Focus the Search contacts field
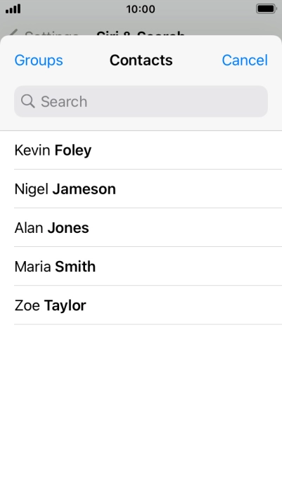282x501 pixels. coord(141,101)
